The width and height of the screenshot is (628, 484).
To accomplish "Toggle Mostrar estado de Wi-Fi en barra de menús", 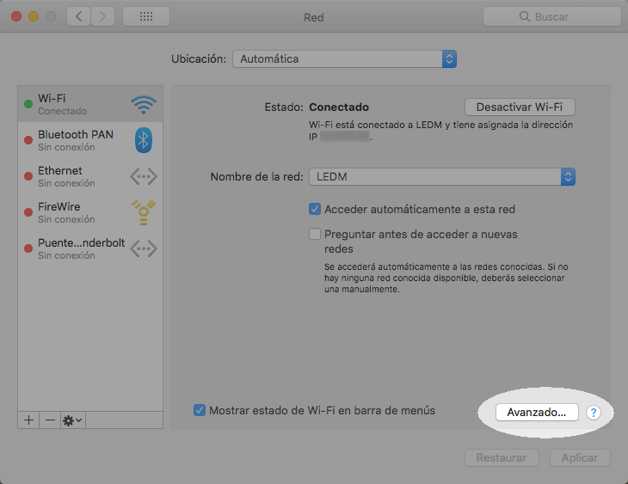I will 200,410.
